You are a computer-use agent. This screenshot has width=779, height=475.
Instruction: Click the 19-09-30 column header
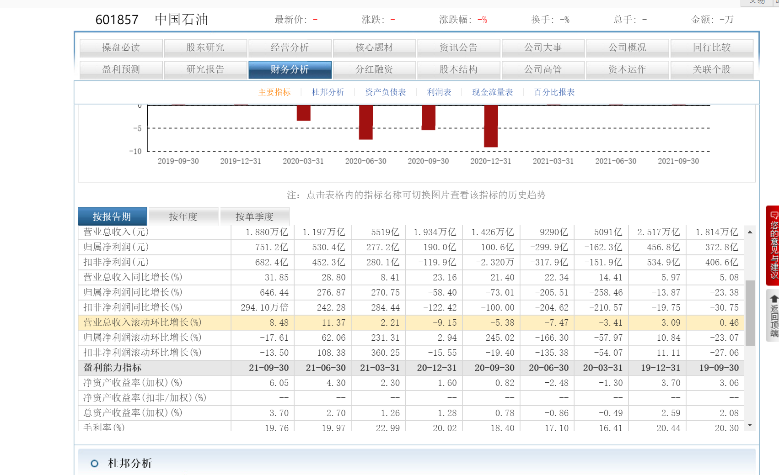[719, 368]
